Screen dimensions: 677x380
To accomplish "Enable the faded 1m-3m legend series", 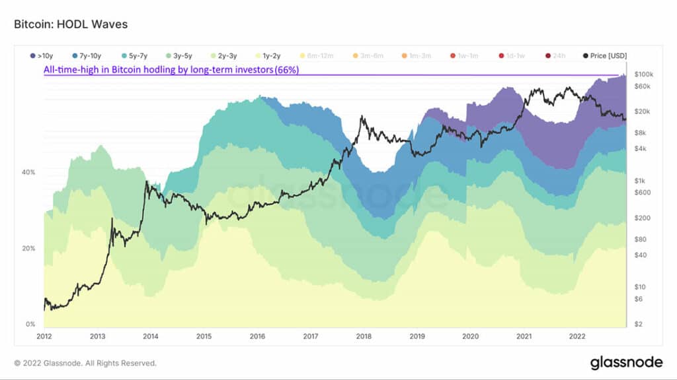I will pos(417,55).
